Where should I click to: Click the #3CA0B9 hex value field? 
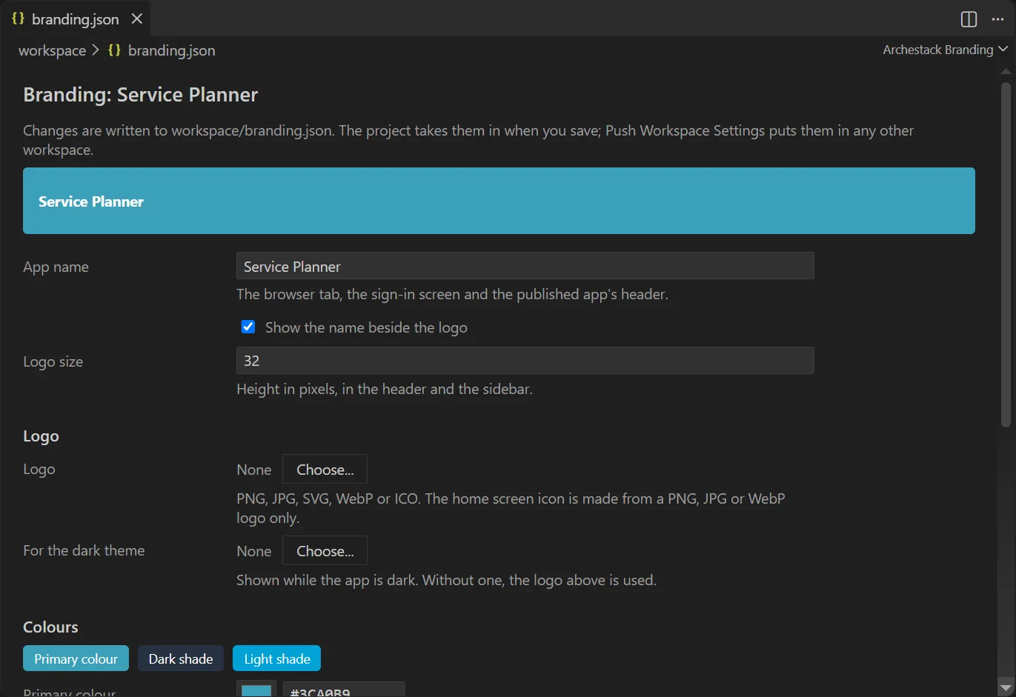point(344,690)
